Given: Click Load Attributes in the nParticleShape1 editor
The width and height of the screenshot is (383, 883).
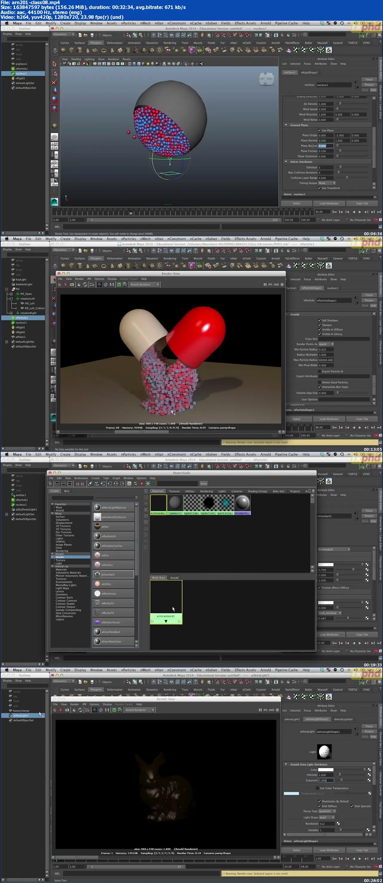Looking at the screenshot, I should point(329,419).
